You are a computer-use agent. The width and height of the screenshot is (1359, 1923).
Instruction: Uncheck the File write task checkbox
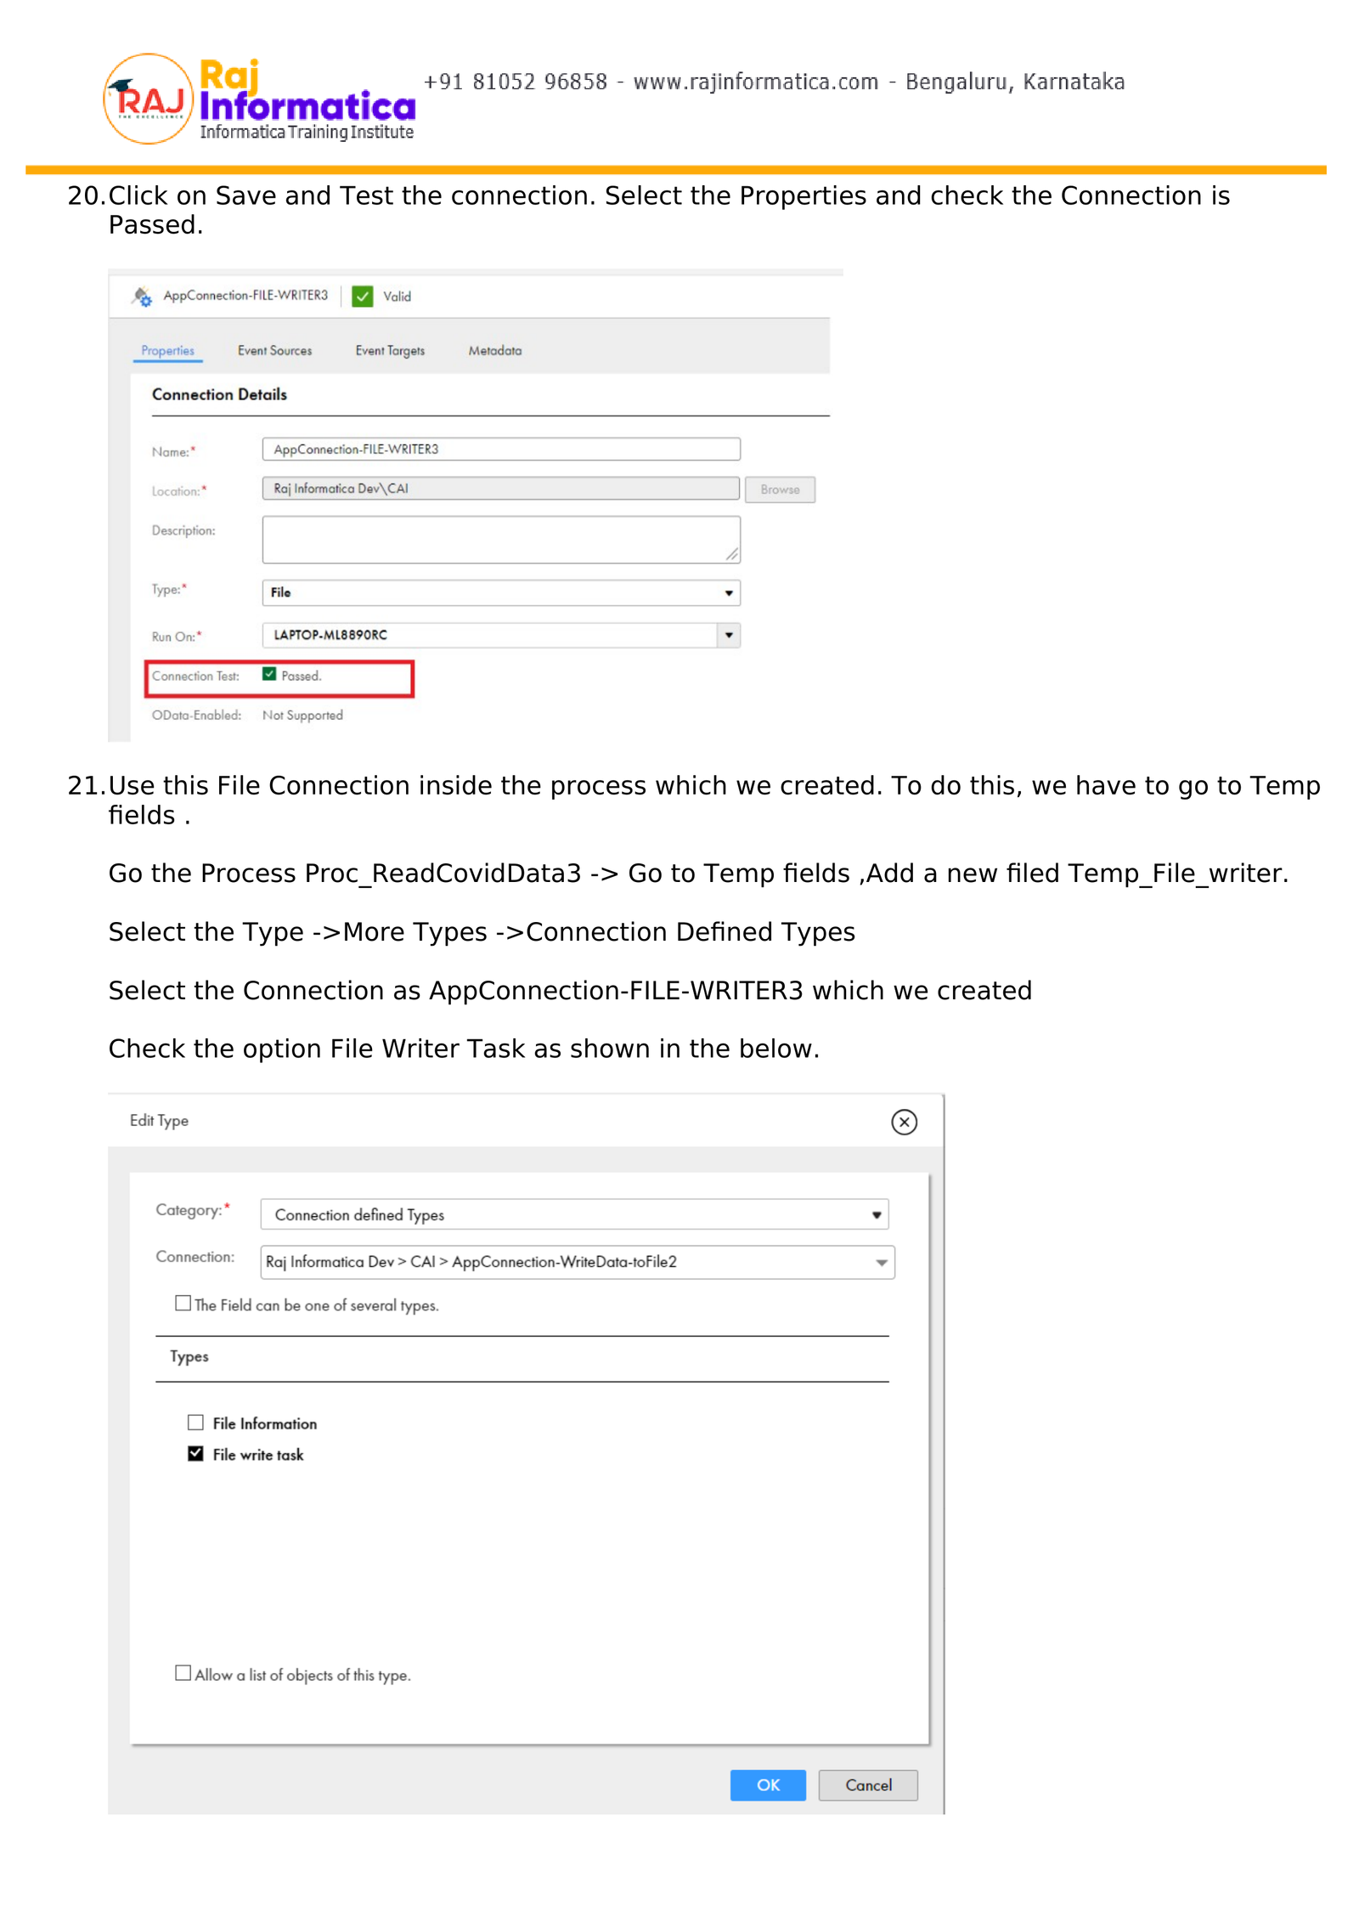(x=196, y=1454)
